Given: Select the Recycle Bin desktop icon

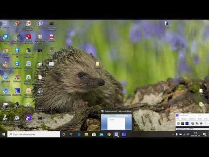Looking at the screenshot, I should coord(5,24).
